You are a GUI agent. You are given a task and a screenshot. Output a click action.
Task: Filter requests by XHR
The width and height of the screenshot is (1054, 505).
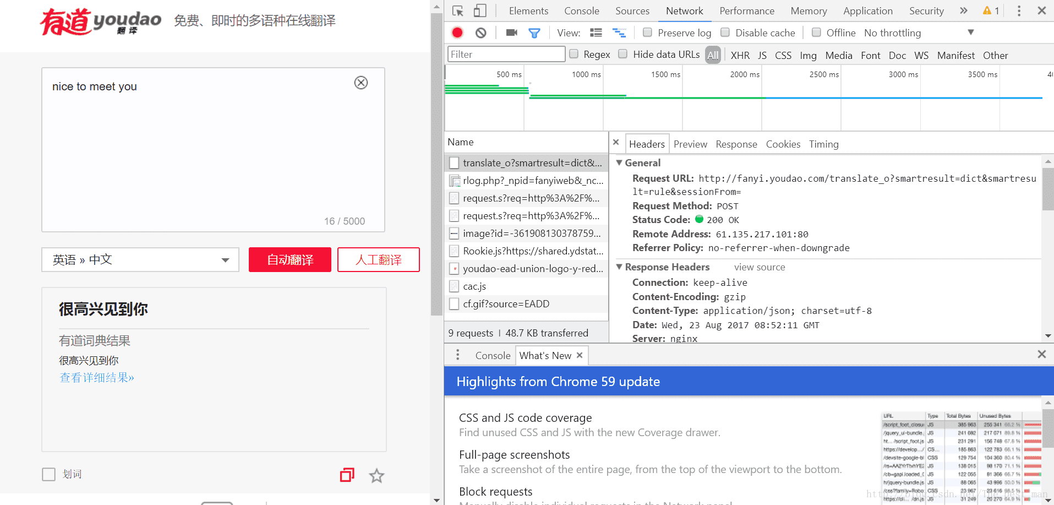click(740, 56)
